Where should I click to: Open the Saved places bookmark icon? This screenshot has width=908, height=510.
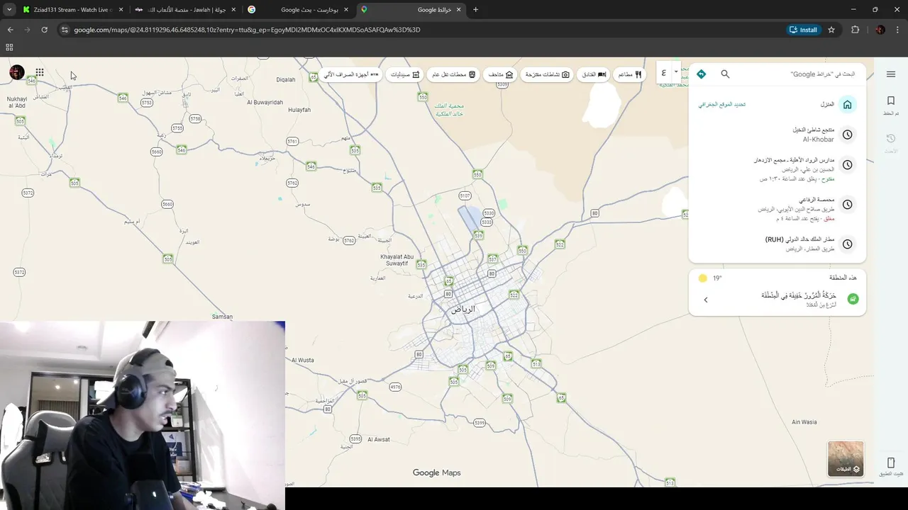891,101
